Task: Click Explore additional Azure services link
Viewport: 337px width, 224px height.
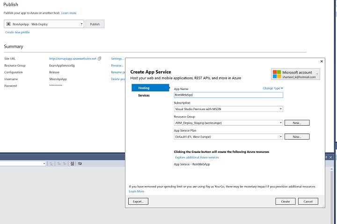Action: (x=197, y=157)
